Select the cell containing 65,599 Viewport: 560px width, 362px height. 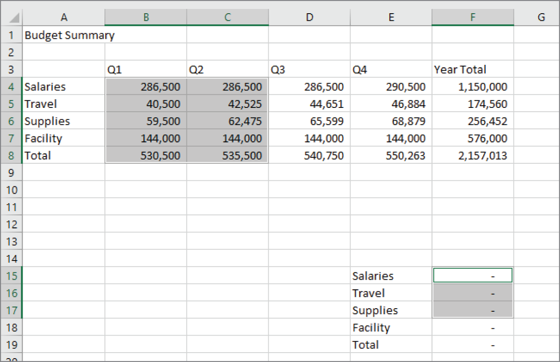tap(310, 121)
